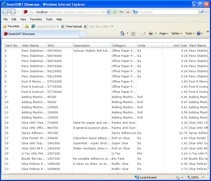The height and width of the screenshot is (181, 211).
Task: Click description 'Schwan Stabilo 808 bal...'
Action: pyautogui.click(x=92, y=51)
